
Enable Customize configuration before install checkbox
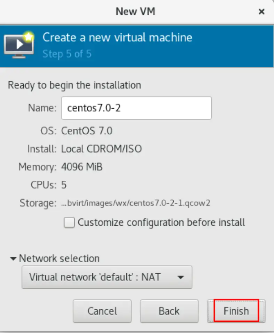tap(69, 222)
